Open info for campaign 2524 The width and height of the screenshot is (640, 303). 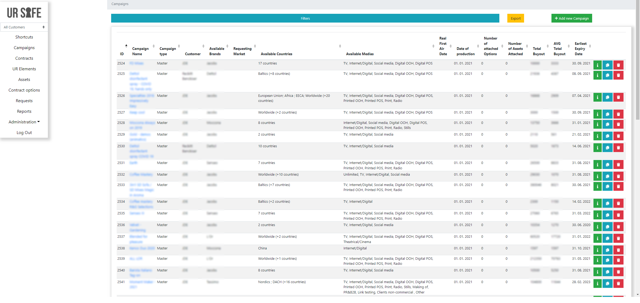click(597, 65)
